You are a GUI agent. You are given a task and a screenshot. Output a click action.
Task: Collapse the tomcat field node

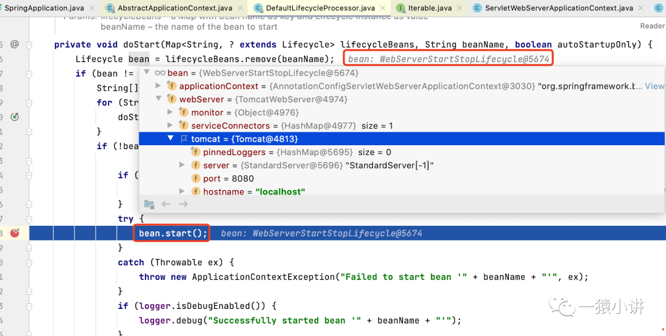click(x=170, y=138)
